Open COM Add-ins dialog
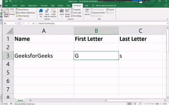 click(53, 13)
